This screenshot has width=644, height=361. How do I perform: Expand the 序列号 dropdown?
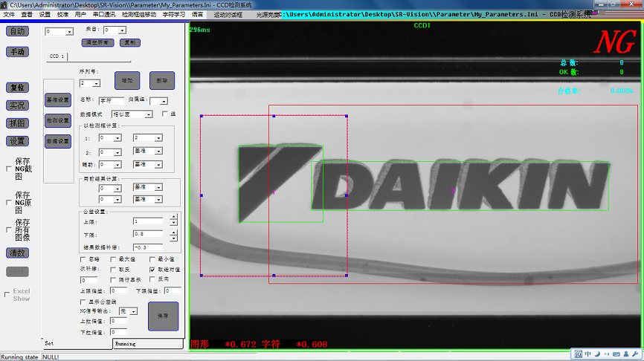pyautogui.click(x=96, y=83)
